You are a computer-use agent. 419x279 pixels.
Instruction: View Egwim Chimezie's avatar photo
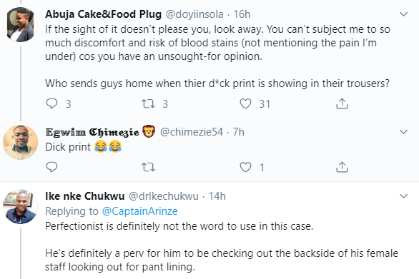point(20,142)
